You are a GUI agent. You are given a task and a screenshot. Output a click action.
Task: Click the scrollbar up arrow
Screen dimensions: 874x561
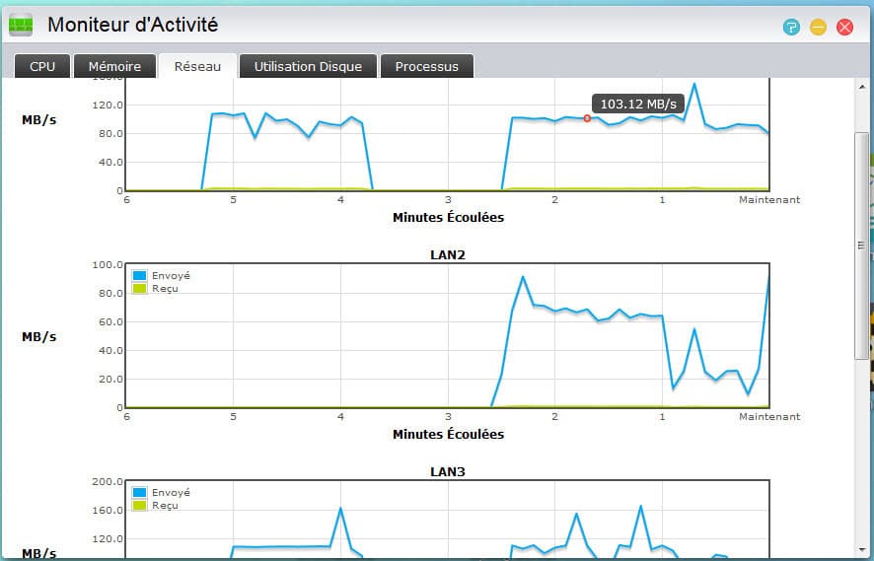tap(862, 87)
